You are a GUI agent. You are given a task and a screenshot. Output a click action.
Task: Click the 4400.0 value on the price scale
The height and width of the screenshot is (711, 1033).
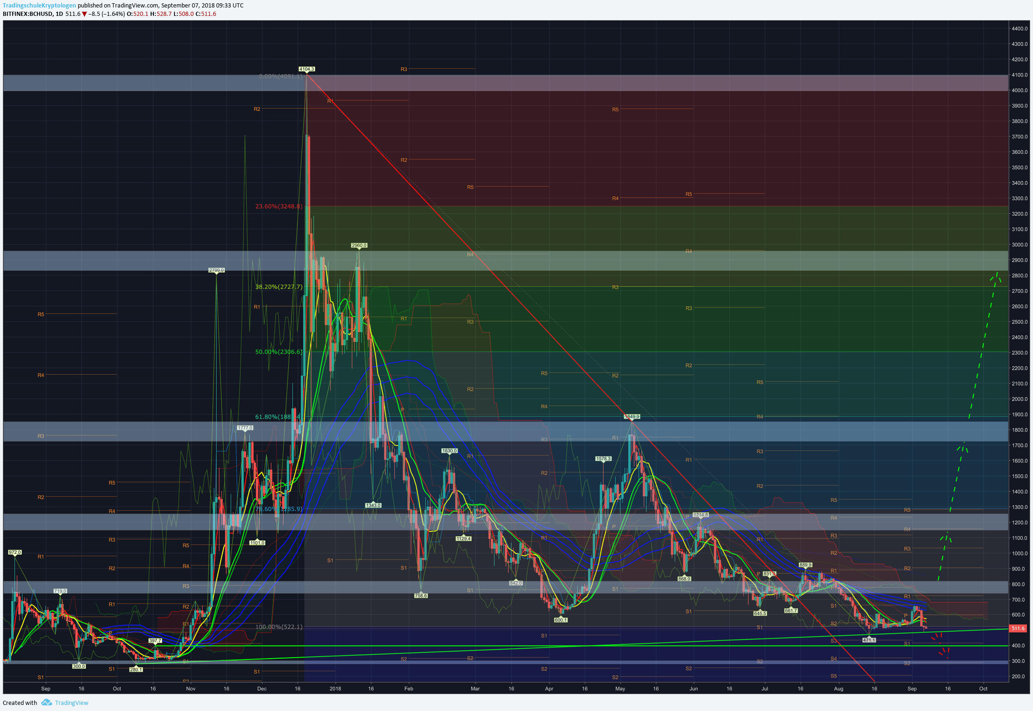[x=1019, y=29]
